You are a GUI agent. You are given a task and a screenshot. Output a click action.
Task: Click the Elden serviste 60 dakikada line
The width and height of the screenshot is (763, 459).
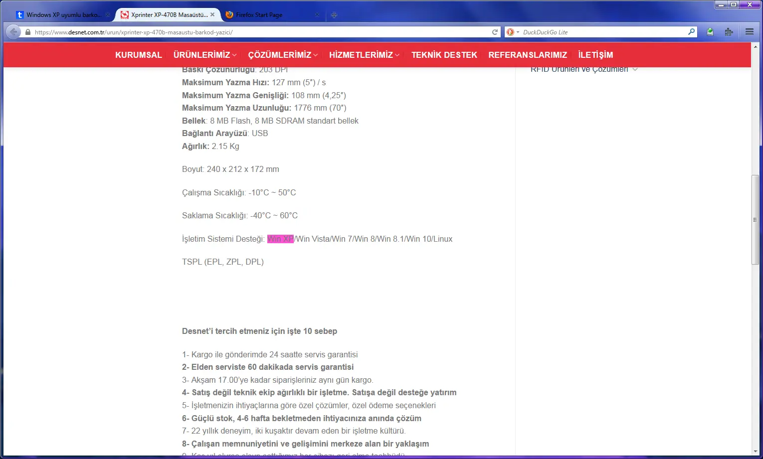click(268, 367)
